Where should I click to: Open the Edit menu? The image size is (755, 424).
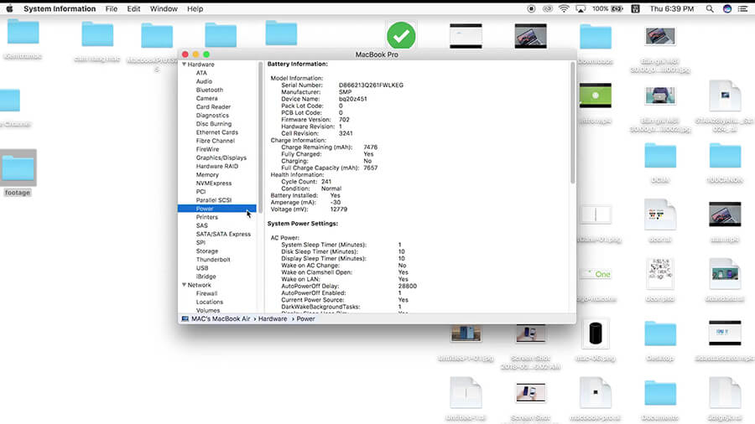(x=134, y=8)
